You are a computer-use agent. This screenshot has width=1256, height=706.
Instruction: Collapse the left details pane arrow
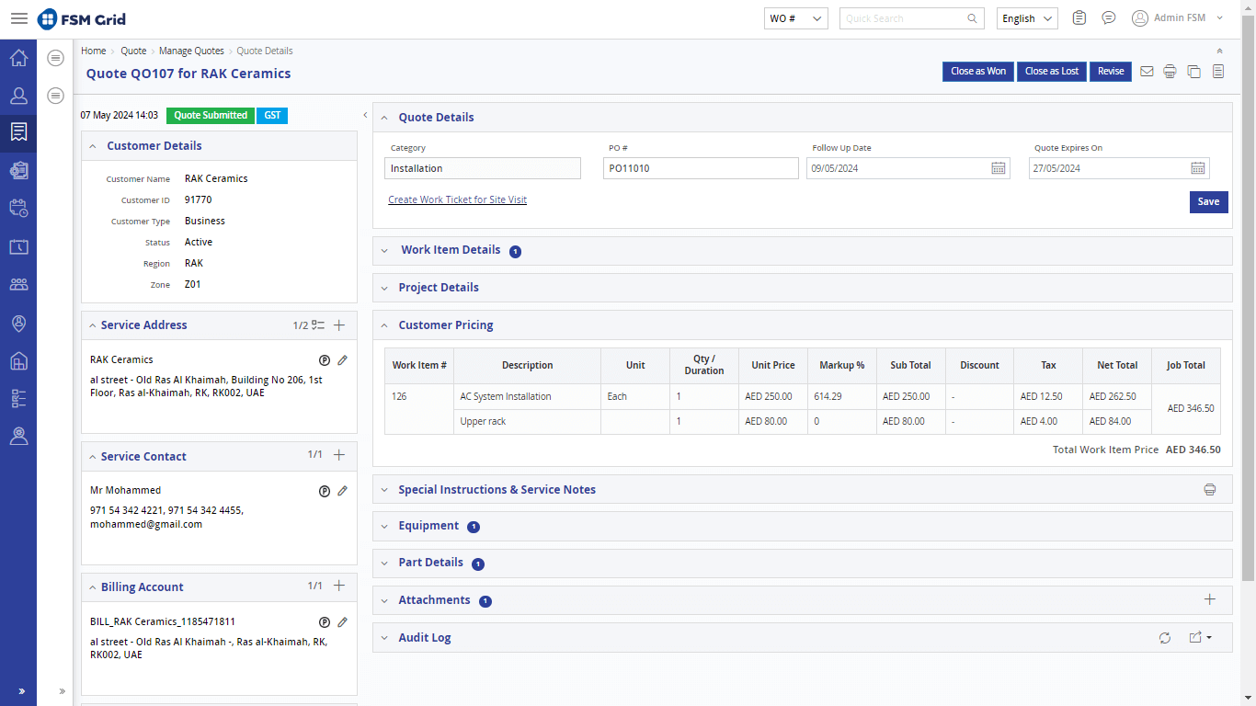coord(365,115)
